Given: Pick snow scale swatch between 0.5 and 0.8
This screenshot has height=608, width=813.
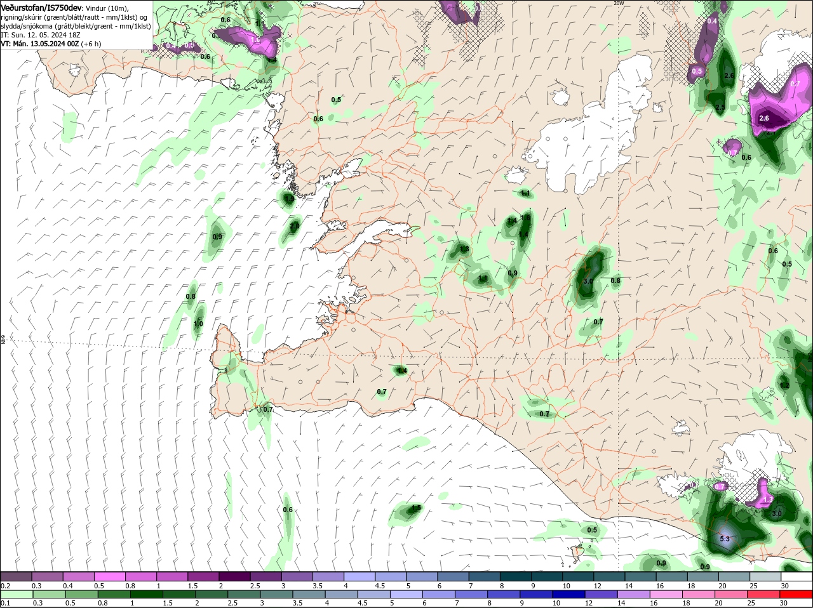Looking at the screenshot, I should coord(109,576).
